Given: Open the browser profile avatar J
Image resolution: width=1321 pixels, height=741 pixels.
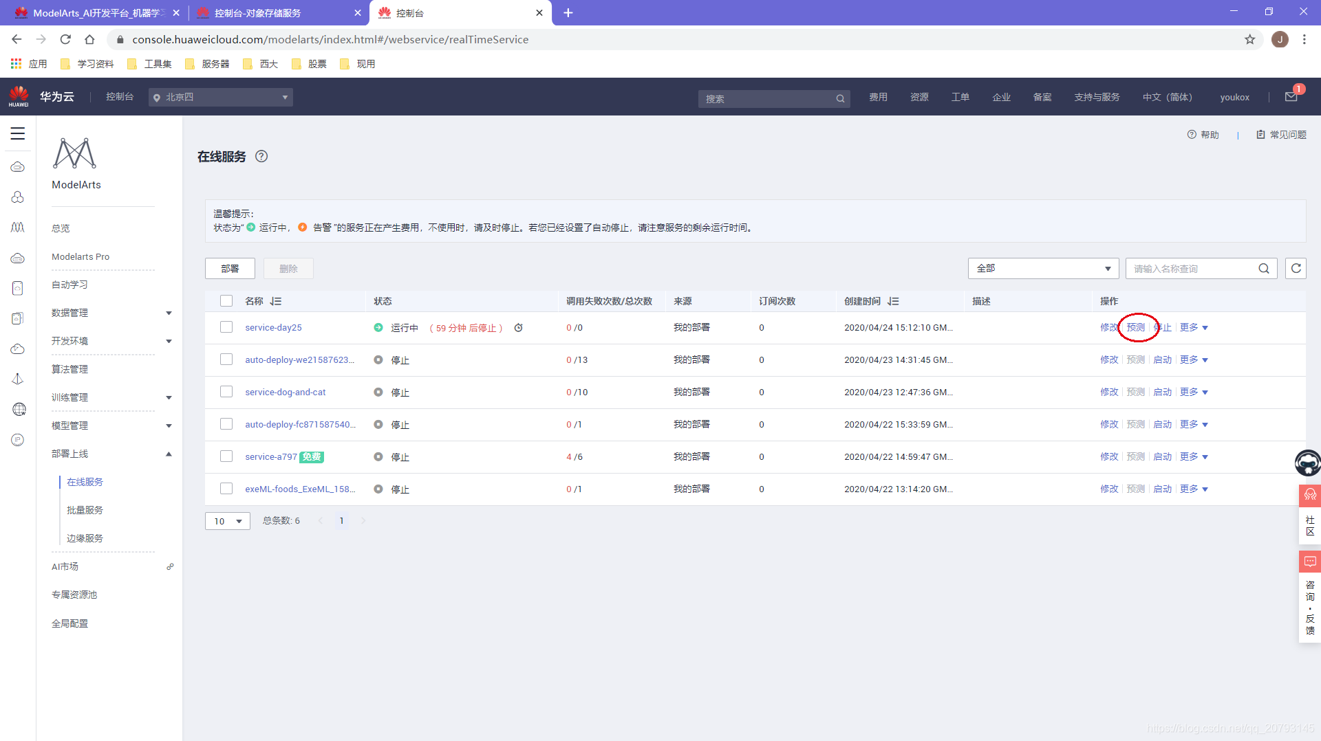Looking at the screenshot, I should 1280,40.
